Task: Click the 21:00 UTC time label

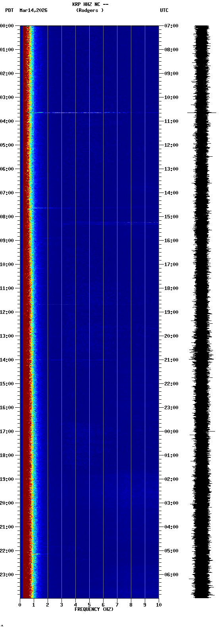Action: [171, 360]
